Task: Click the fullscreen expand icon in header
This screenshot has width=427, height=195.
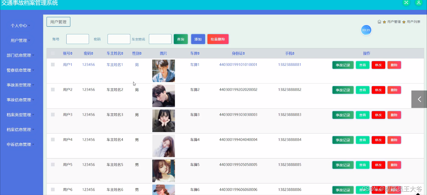Action: pos(406,3)
